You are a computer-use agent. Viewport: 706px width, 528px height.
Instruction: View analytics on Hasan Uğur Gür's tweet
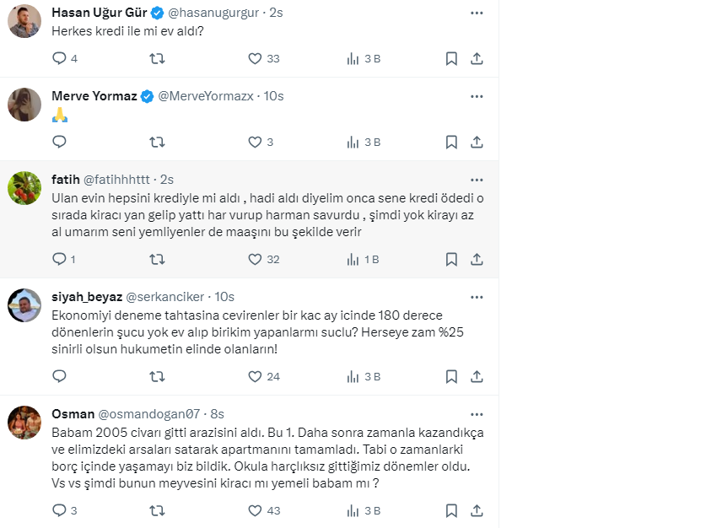354,59
